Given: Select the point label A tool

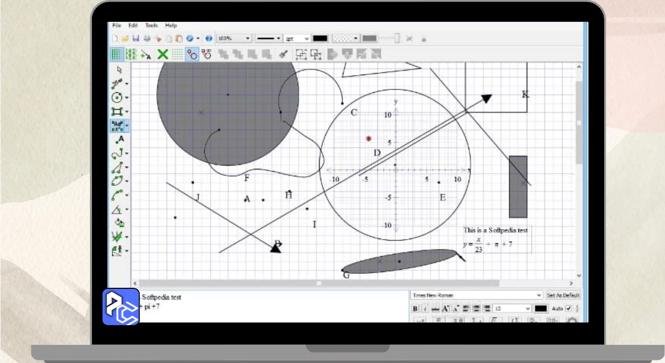Looking at the screenshot, I should 119,139.
